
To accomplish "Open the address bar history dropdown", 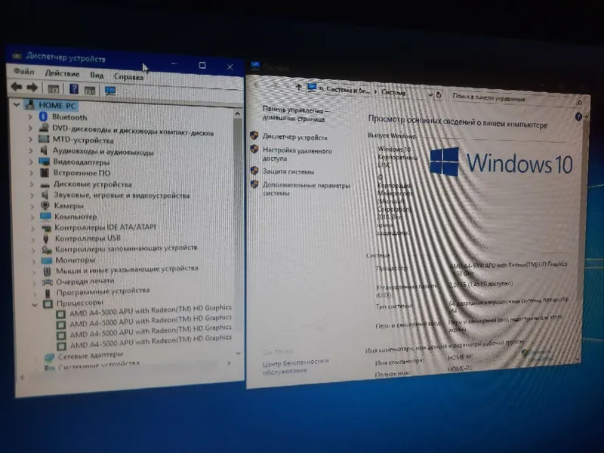I will click(430, 94).
